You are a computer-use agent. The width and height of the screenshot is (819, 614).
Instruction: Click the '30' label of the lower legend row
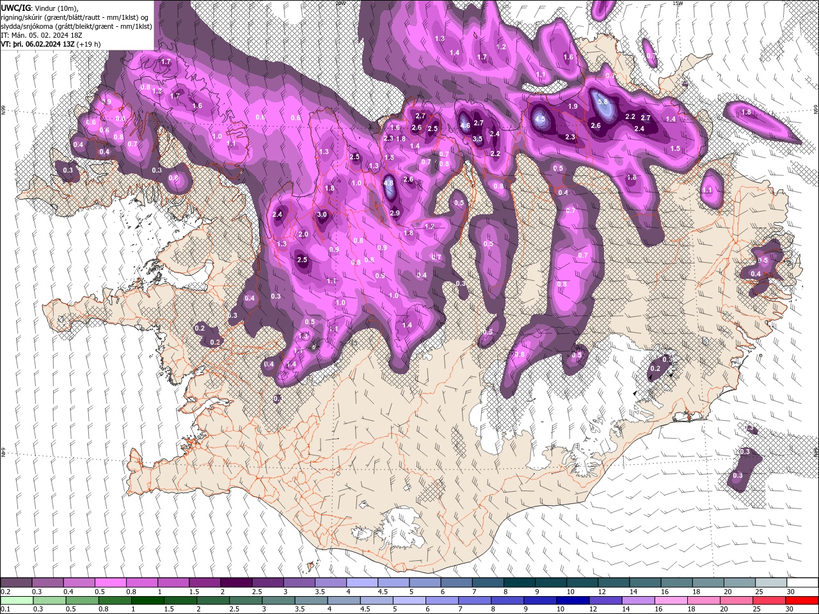click(x=791, y=609)
